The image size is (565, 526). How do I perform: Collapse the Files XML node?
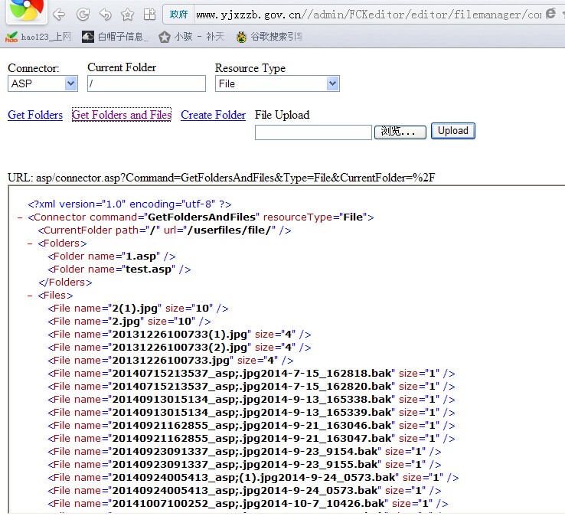(x=31, y=296)
